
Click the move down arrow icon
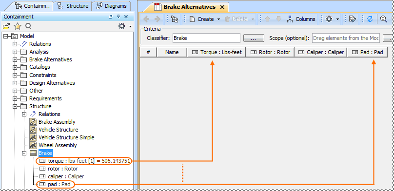278,19
